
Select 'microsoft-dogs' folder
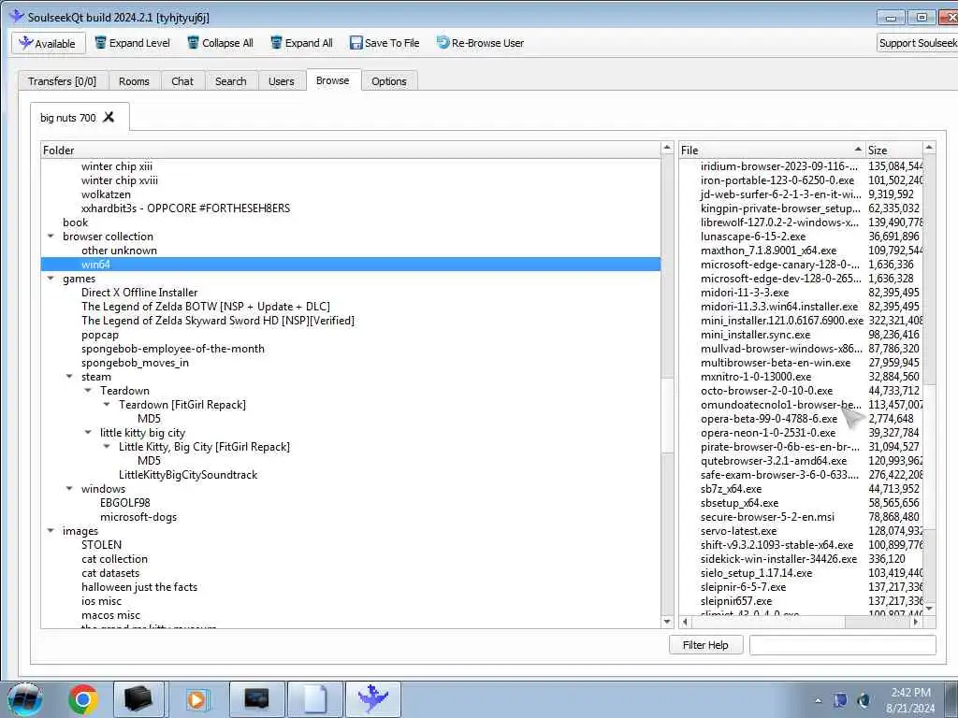coord(138,517)
